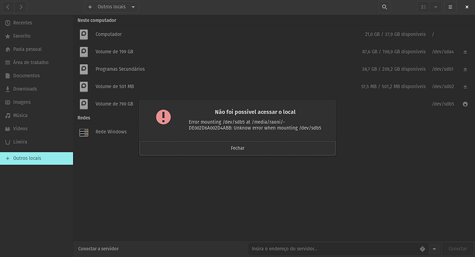Click the Conectar button

pos(457,249)
